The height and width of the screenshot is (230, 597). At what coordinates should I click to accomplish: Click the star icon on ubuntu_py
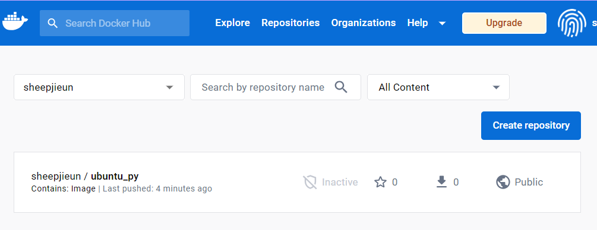coord(380,182)
